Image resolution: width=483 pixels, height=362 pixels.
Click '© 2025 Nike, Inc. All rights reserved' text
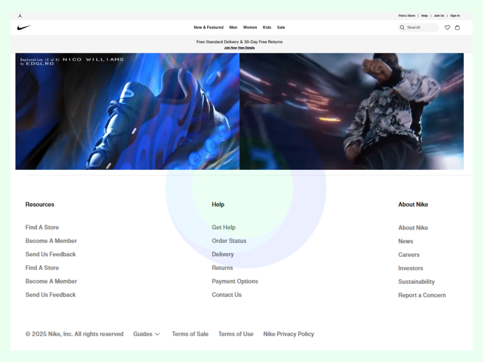[75, 334]
